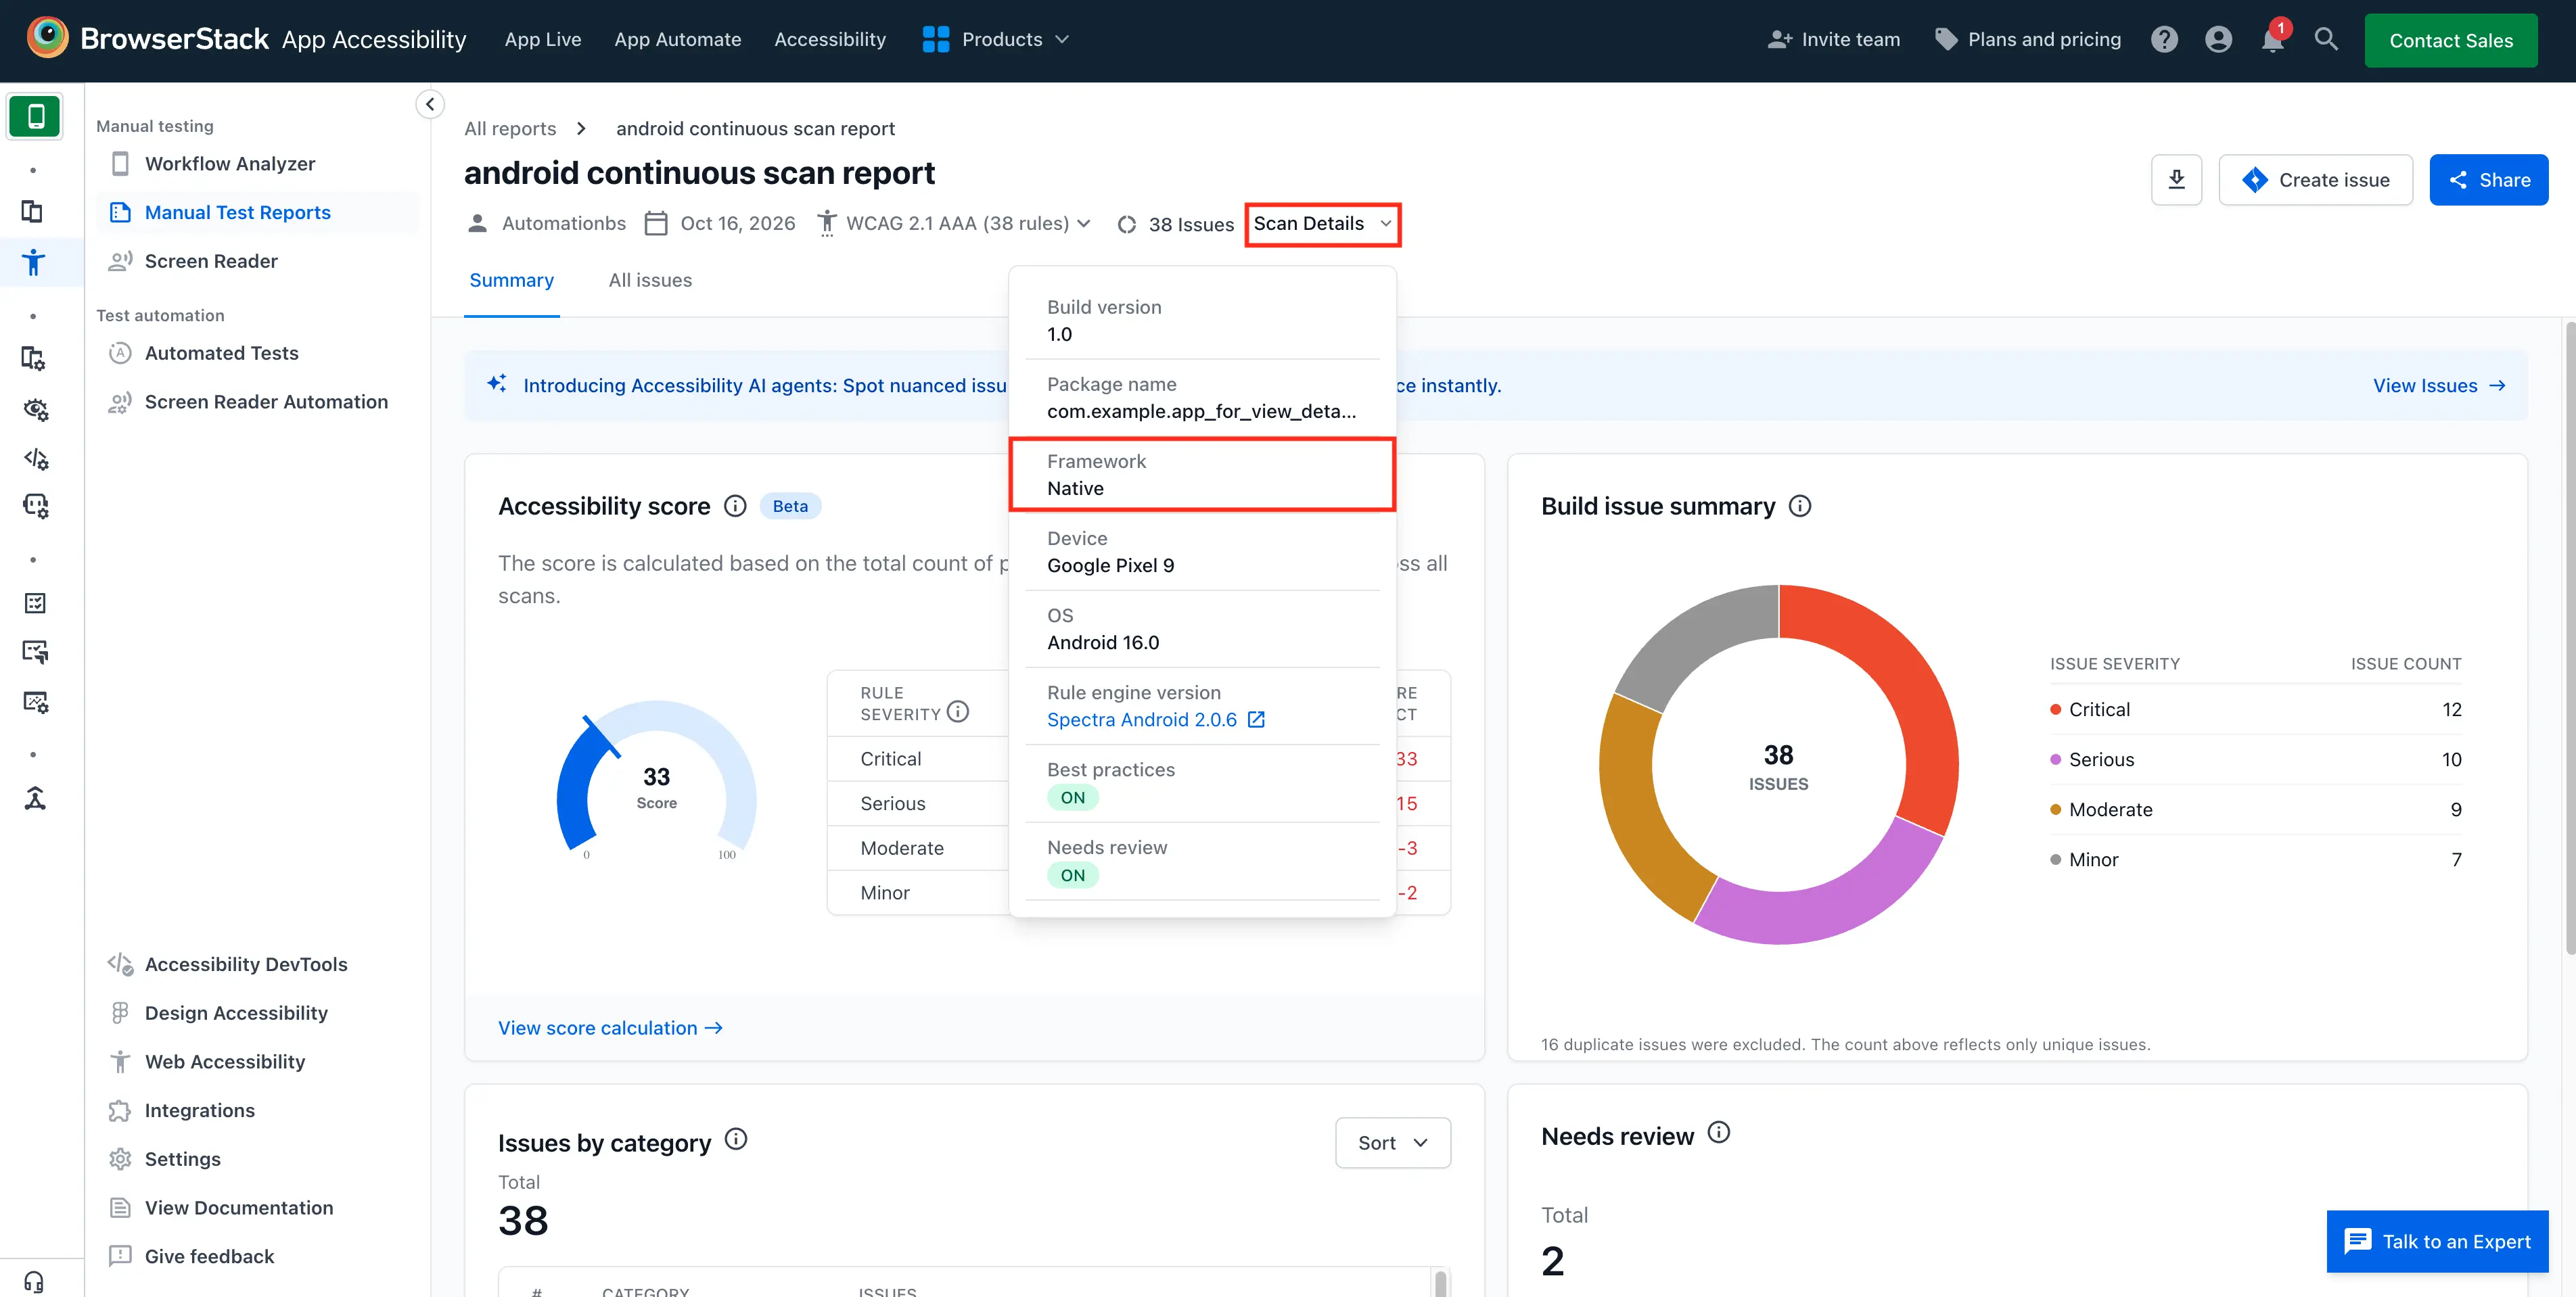Click the Contact Sales button
Image resolution: width=2576 pixels, height=1297 pixels.
pos(2451,40)
